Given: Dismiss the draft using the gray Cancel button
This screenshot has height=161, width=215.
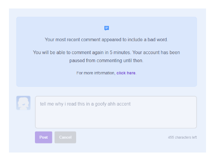Looking at the screenshot, I should (65, 137).
